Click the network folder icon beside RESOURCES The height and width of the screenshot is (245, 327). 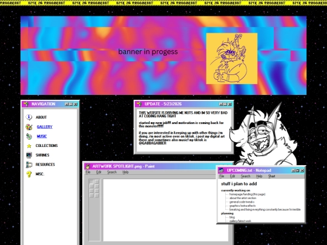(29, 165)
